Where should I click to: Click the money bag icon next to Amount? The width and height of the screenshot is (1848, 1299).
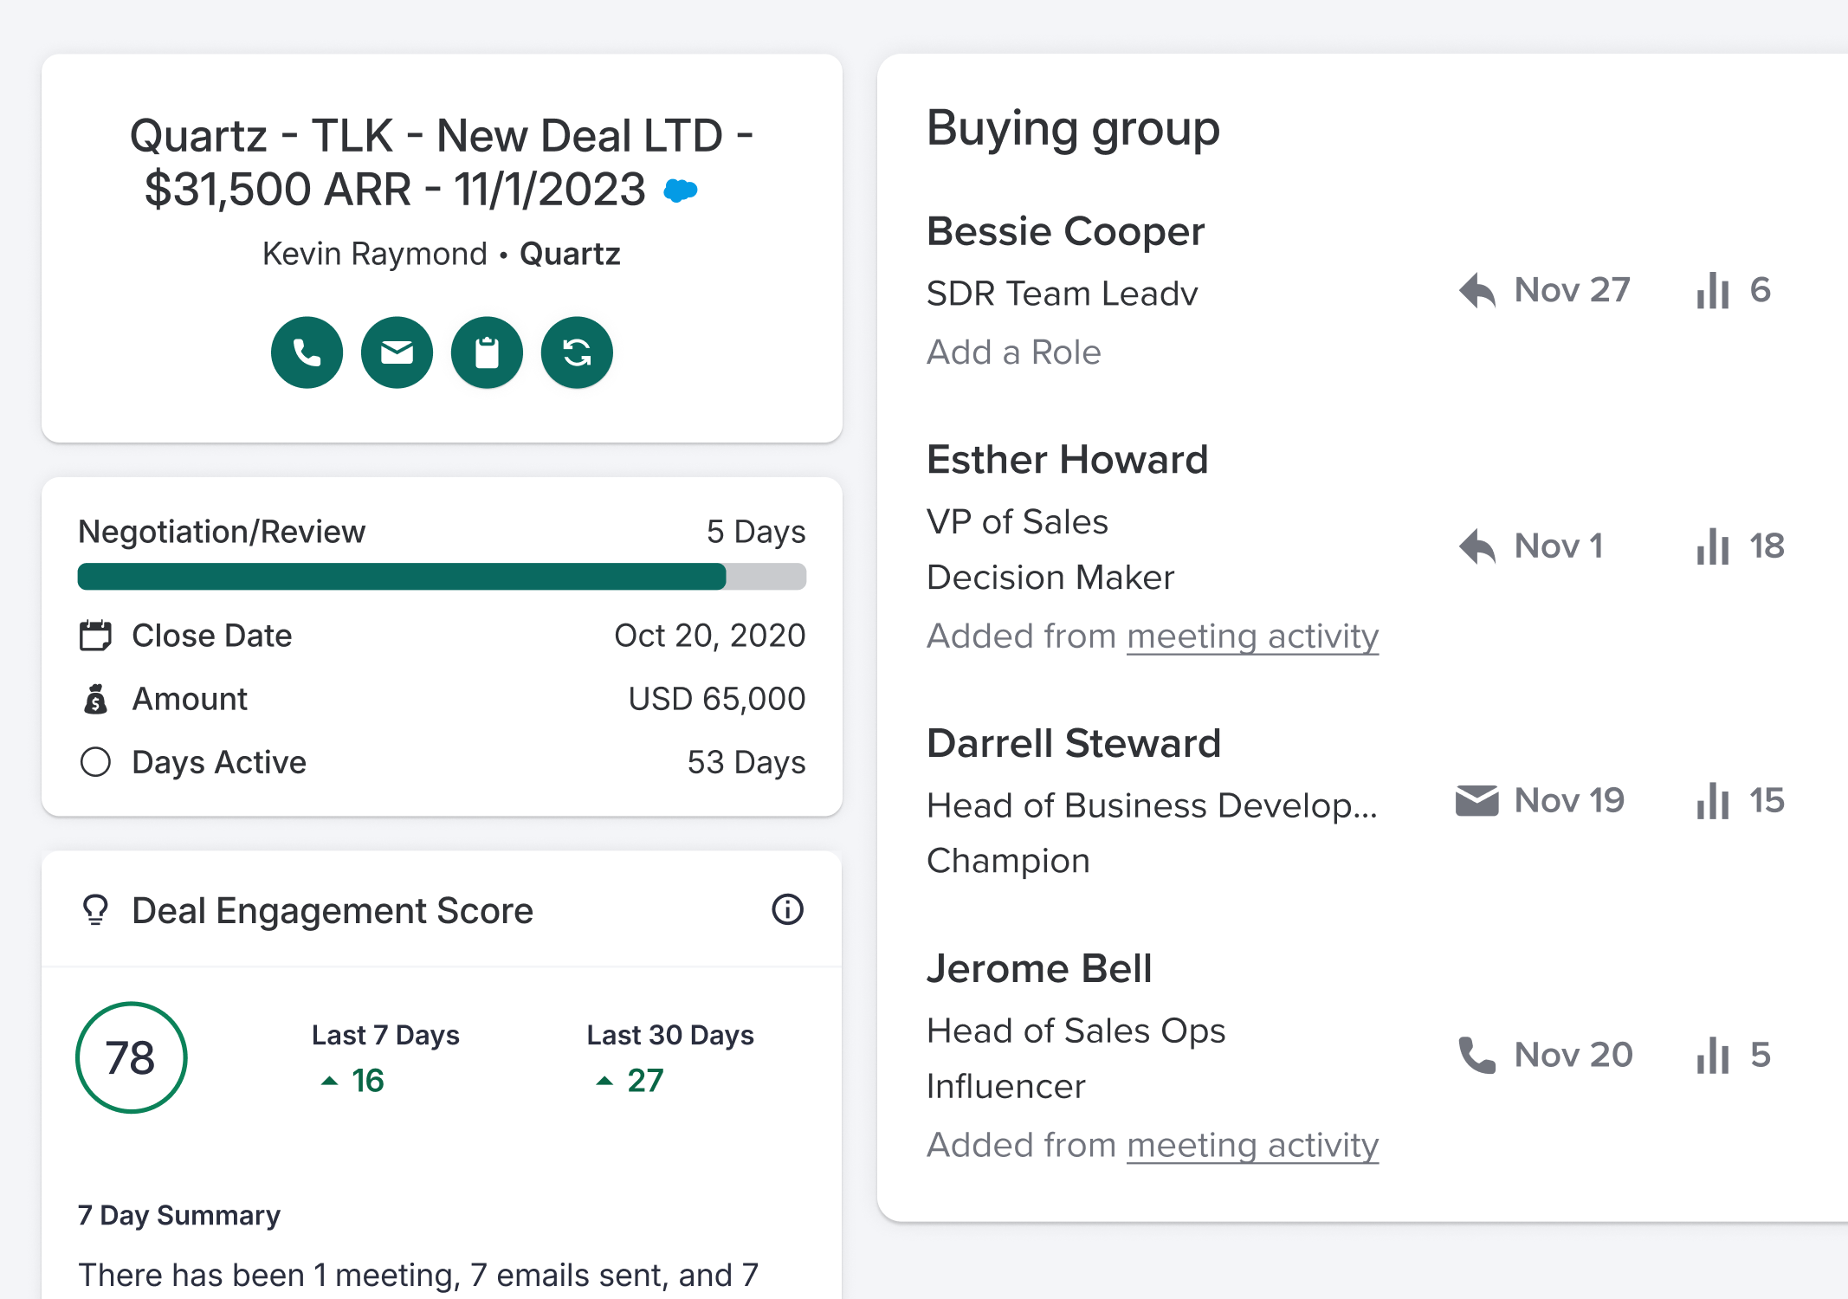(x=95, y=699)
